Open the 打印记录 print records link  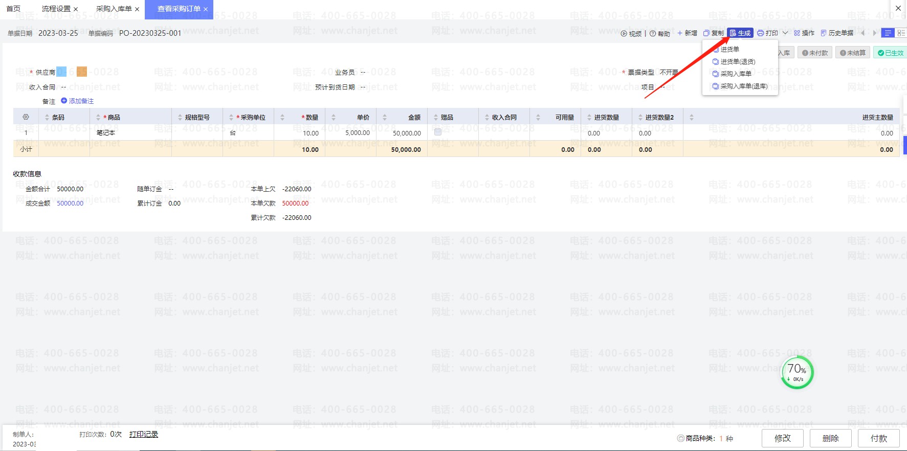[144, 434]
